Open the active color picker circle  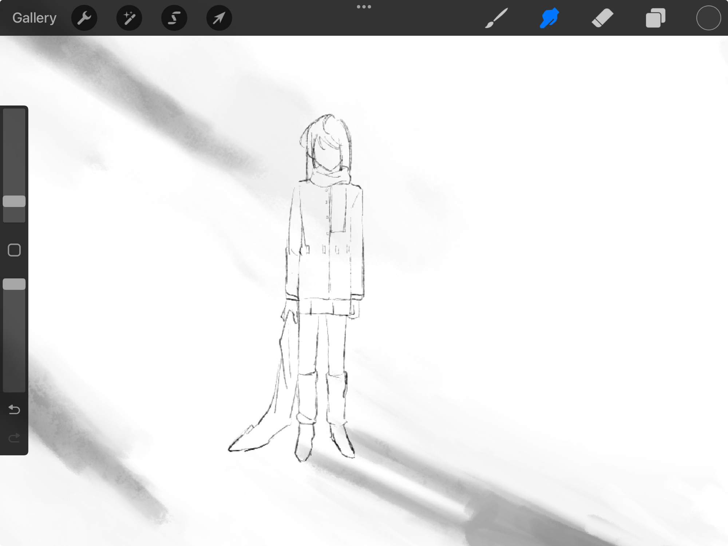click(708, 18)
